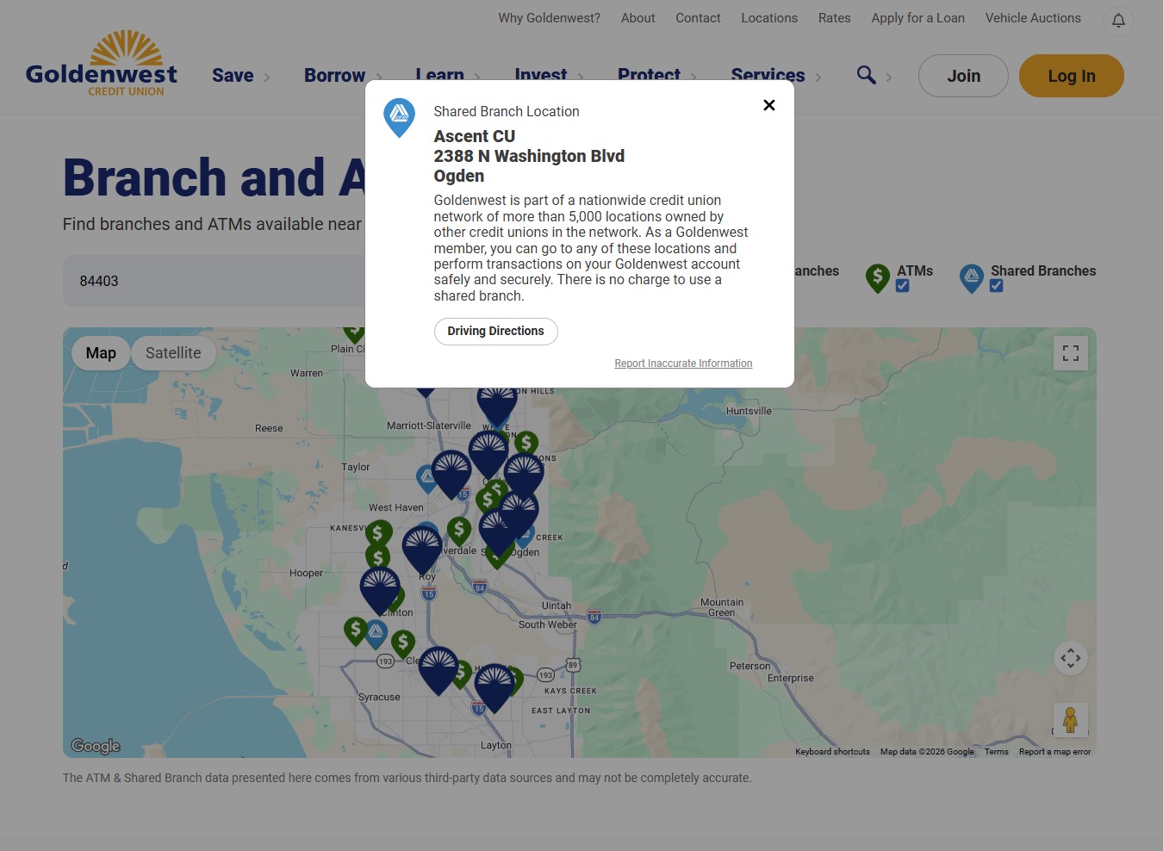Click the Driving Directions button
The image size is (1163, 851).
tap(495, 331)
